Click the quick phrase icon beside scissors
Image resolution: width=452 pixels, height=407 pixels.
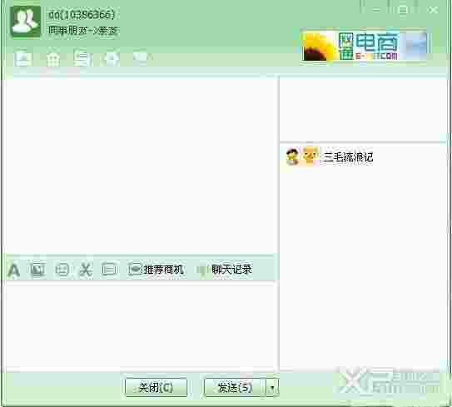click(x=110, y=270)
